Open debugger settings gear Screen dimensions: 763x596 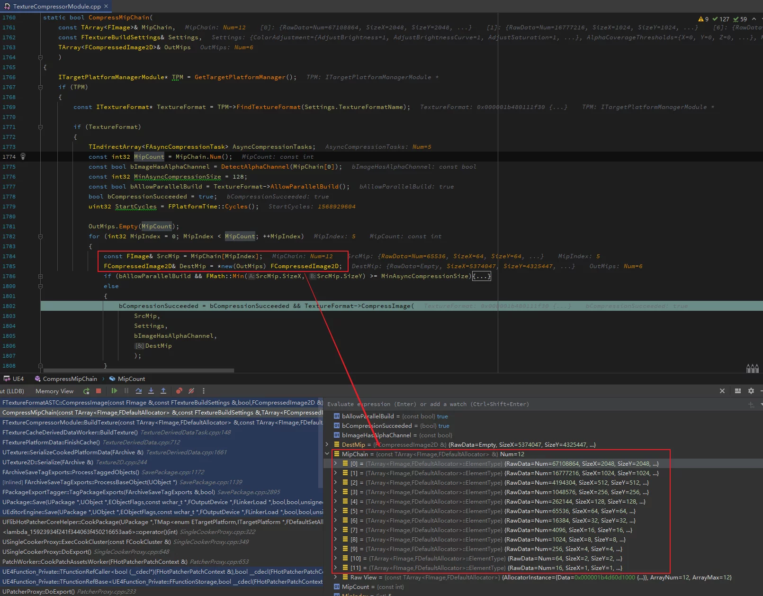[x=751, y=391]
